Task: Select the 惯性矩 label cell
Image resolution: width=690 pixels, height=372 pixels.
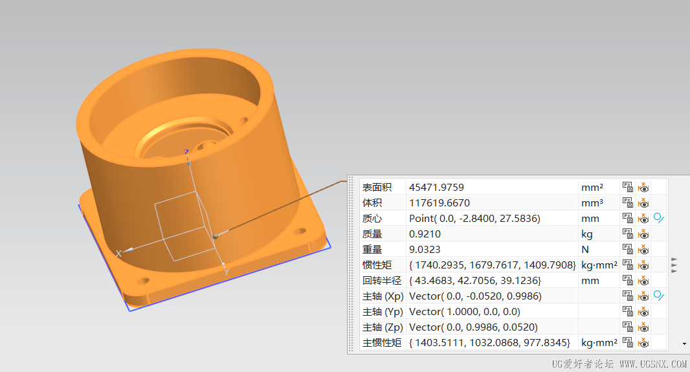Action: pos(383,265)
